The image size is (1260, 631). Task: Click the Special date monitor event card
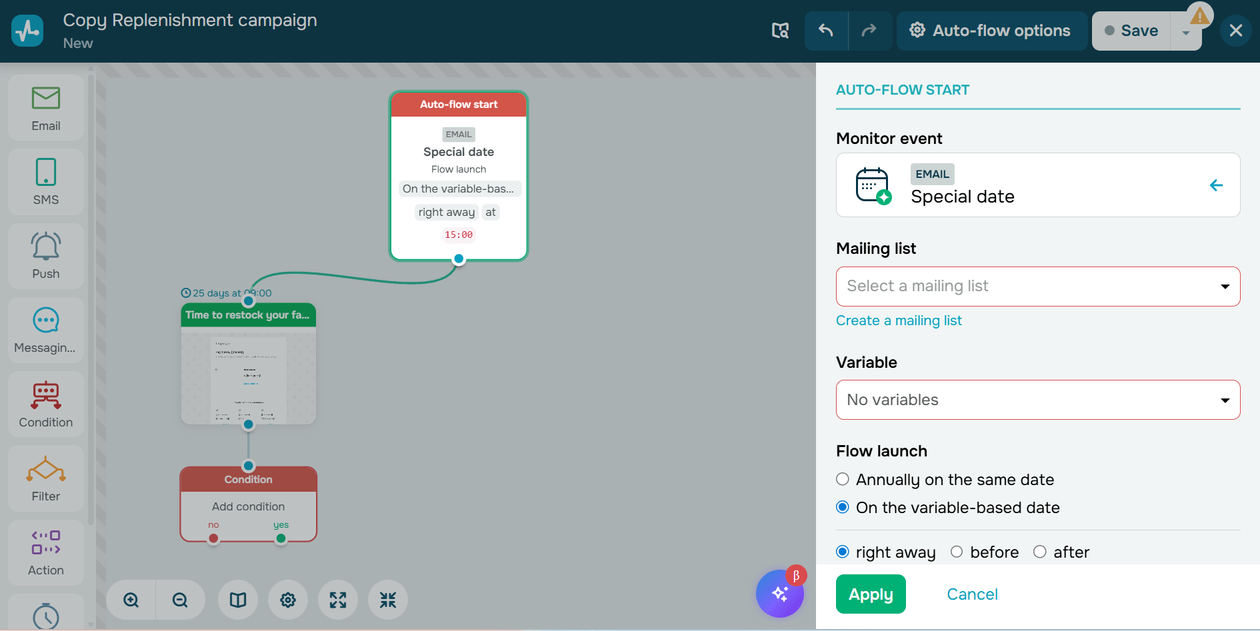[1038, 185]
